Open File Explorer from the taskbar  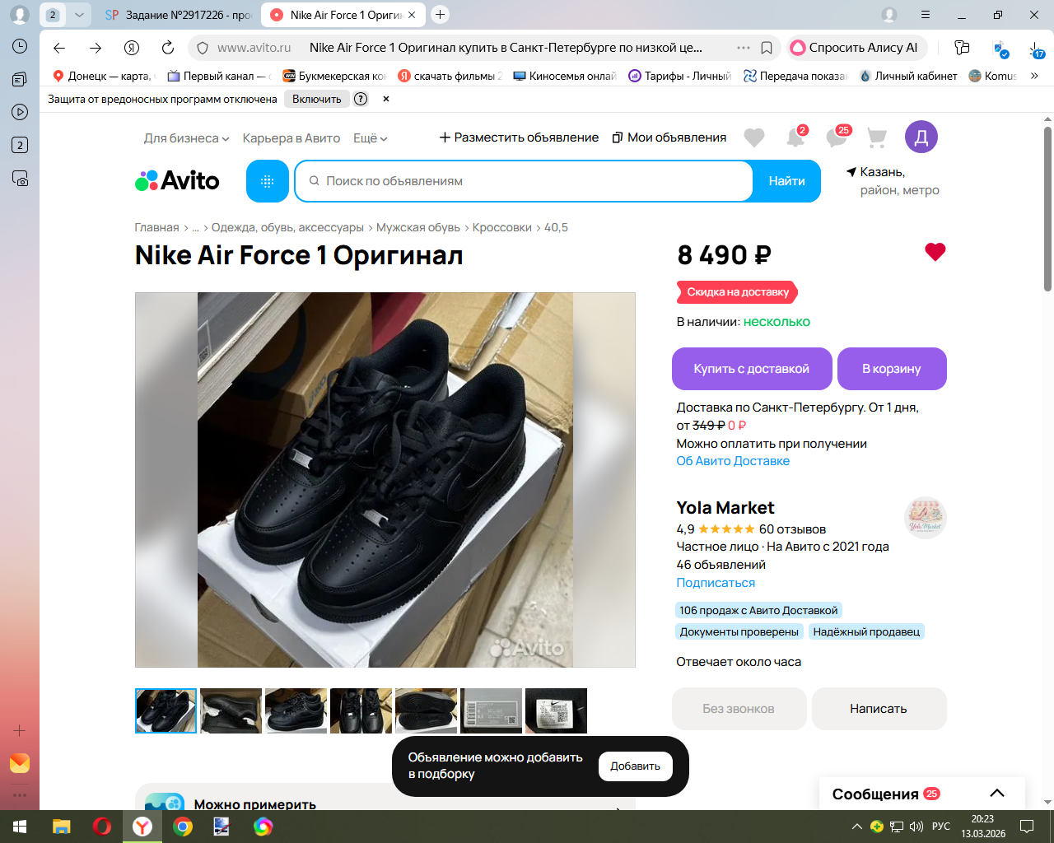[62, 827]
